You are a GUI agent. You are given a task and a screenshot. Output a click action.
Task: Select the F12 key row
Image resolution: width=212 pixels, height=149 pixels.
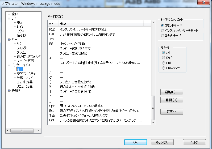point(99,29)
